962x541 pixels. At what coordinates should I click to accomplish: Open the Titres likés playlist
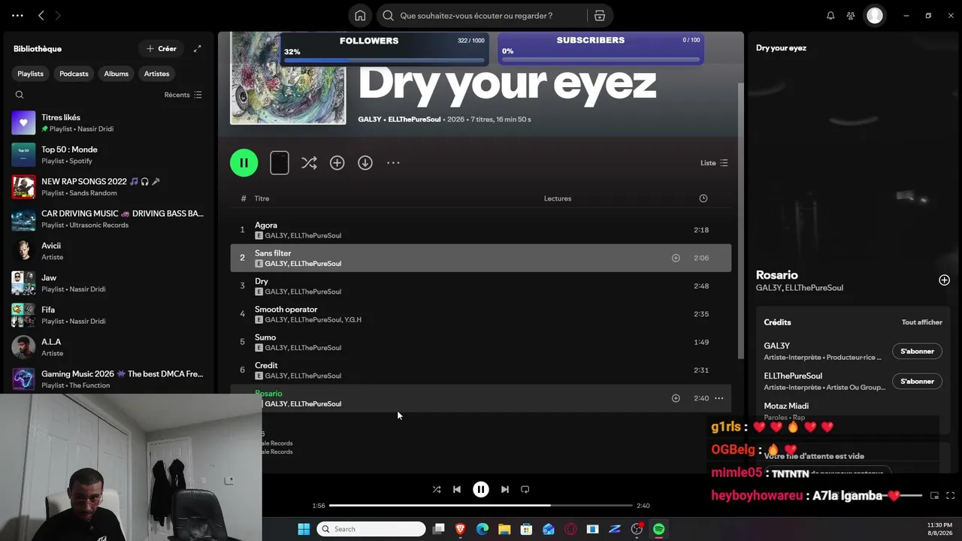point(108,122)
